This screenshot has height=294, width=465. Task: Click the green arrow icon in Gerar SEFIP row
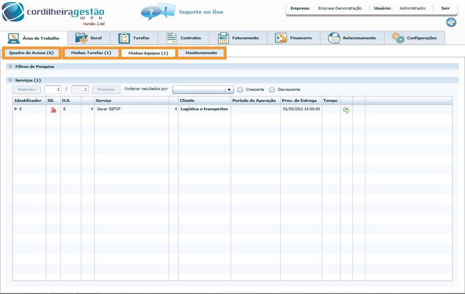(x=346, y=110)
